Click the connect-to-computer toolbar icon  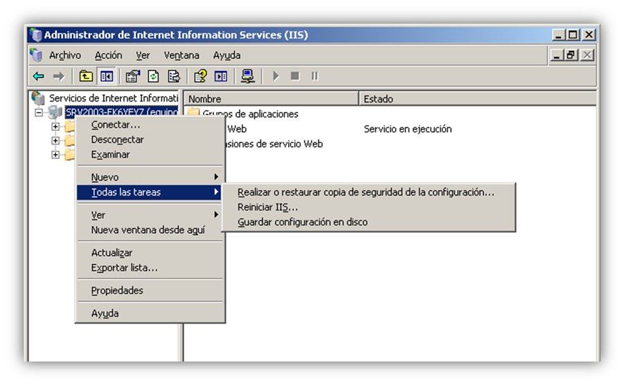tap(247, 76)
